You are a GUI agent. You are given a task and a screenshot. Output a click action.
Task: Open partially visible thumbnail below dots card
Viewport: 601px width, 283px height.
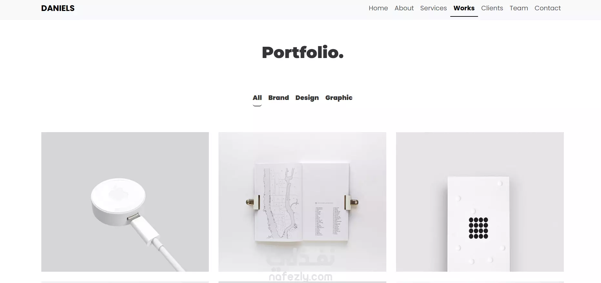(x=480, y=282)
